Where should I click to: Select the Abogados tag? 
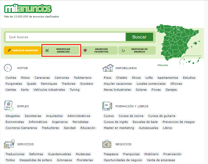point(13,116)
